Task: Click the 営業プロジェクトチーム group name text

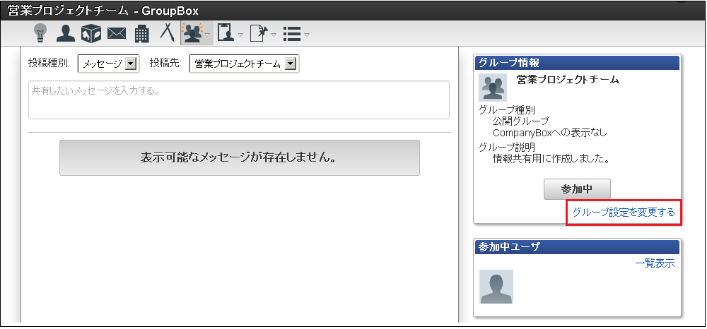Action: click(x=567, y=80)
